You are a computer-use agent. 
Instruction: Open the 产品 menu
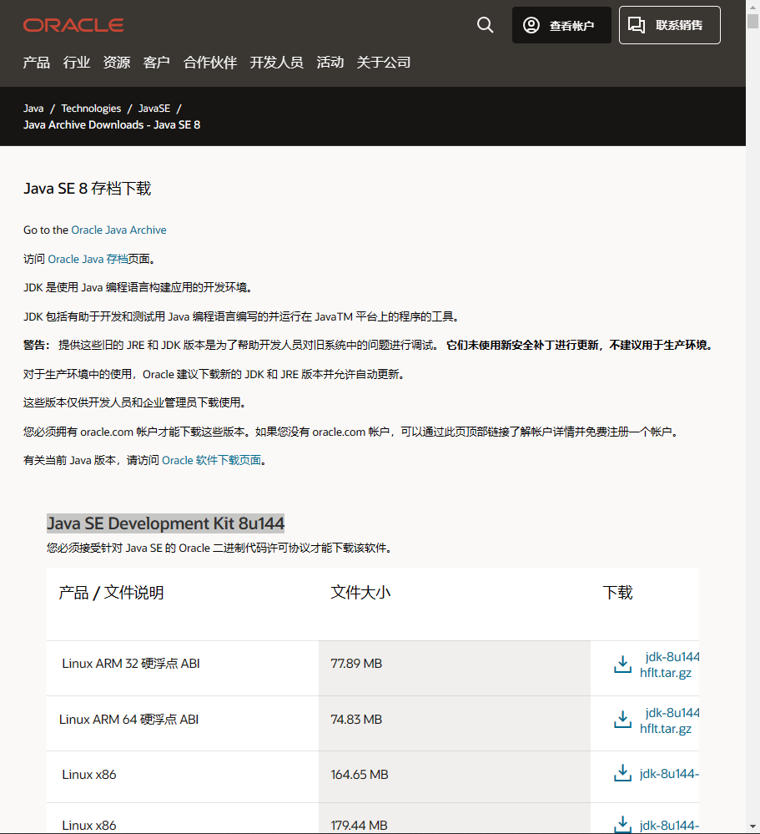(x=36, y=63)
